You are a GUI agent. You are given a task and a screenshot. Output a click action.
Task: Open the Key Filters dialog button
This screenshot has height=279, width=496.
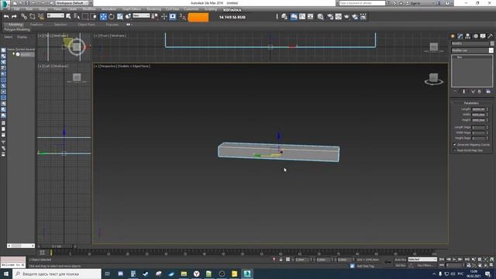(x=425, y=265)
